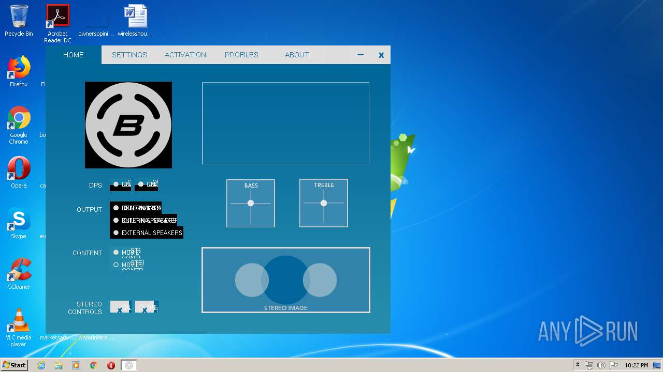Open media player taskbar icon
663x372 pixels.
coord(76,365)
